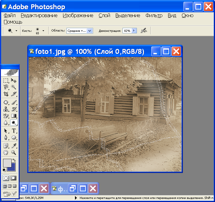Minimize the foto1.jpg document window
Viewport: 215px width, 202px height.
click(x=156, y=51)
